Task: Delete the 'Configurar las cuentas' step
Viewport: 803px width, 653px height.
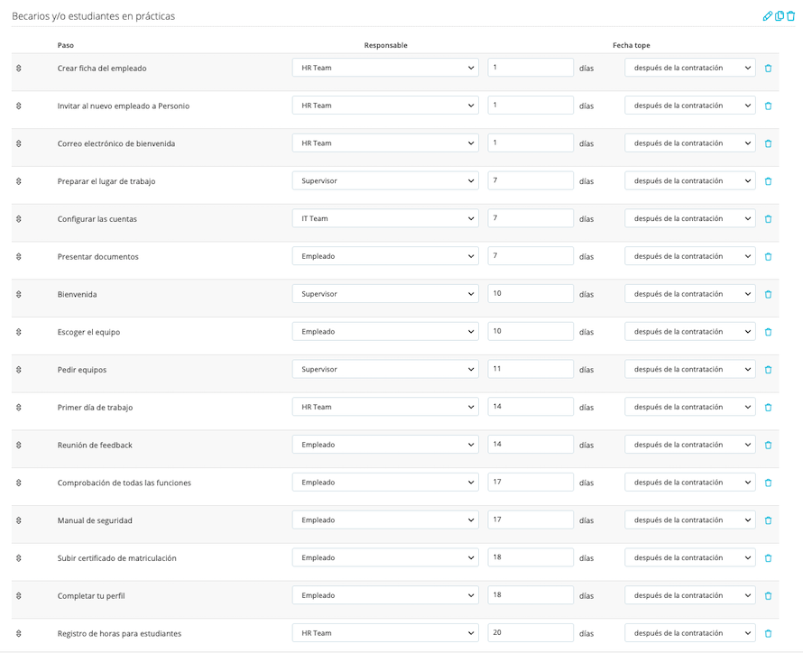Action: click(x=768, y=219)
